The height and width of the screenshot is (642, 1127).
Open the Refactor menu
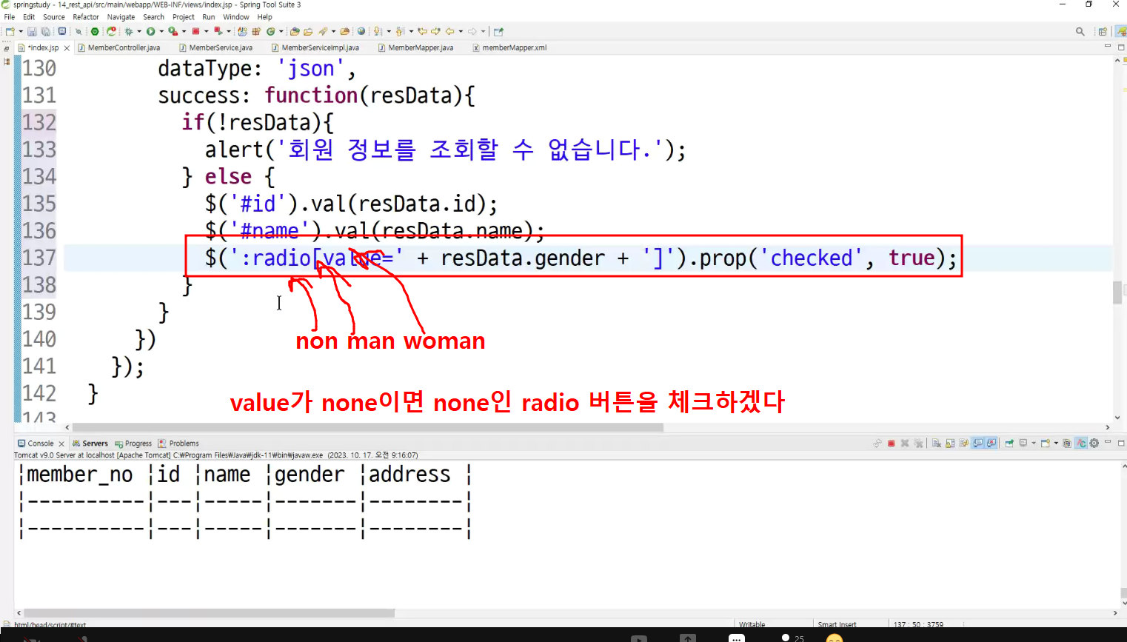[86, 17]
